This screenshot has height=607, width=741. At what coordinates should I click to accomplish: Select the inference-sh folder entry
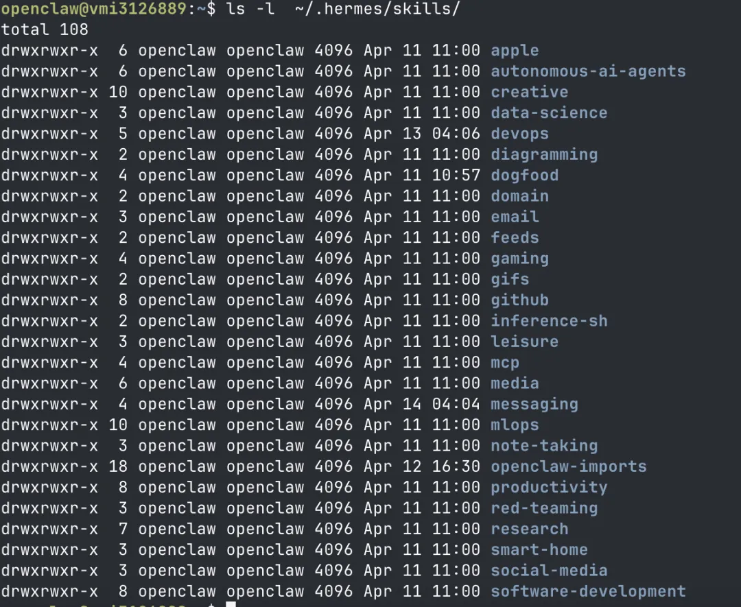[549, 321]
